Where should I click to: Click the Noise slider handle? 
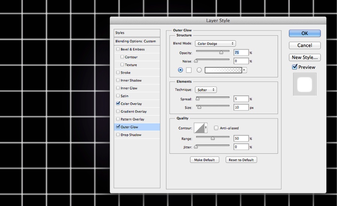pyautogui.click(x=196, y=61)
